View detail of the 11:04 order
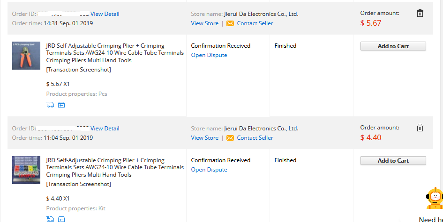443x222 pixels. coord(105,128)
